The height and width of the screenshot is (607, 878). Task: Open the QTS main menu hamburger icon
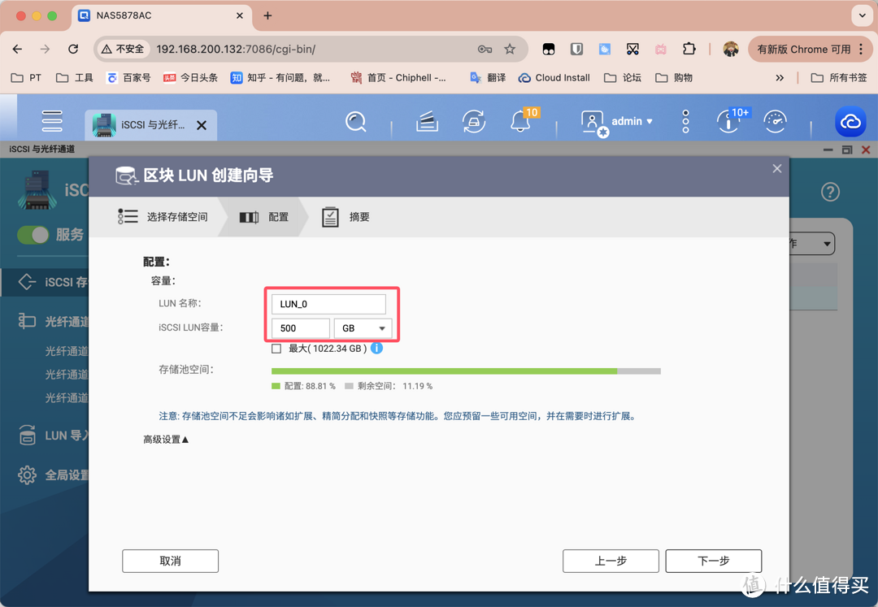(x=51, y=121)
